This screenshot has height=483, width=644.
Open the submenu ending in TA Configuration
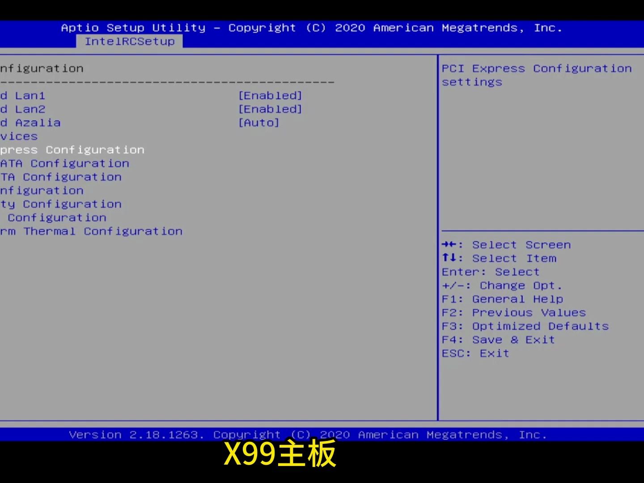coord(61,177)
